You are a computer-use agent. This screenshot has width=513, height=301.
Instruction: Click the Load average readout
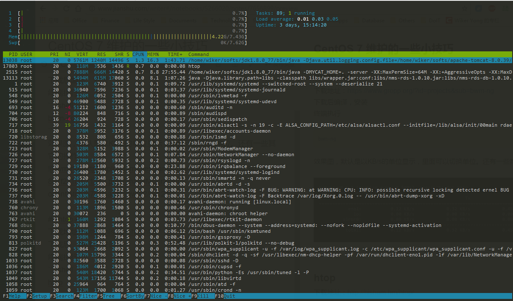(x=297, y=19)
